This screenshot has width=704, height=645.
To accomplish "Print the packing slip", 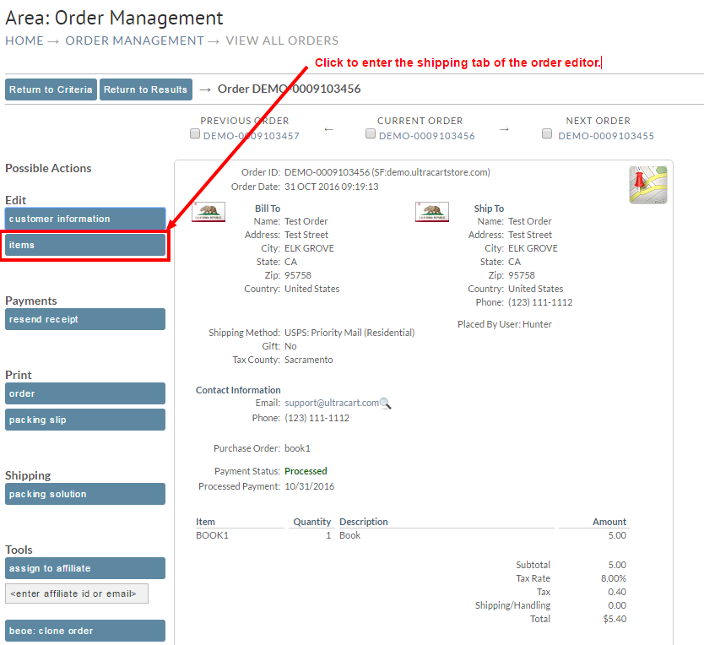I will pyautogui.click(x=85, y=420).
